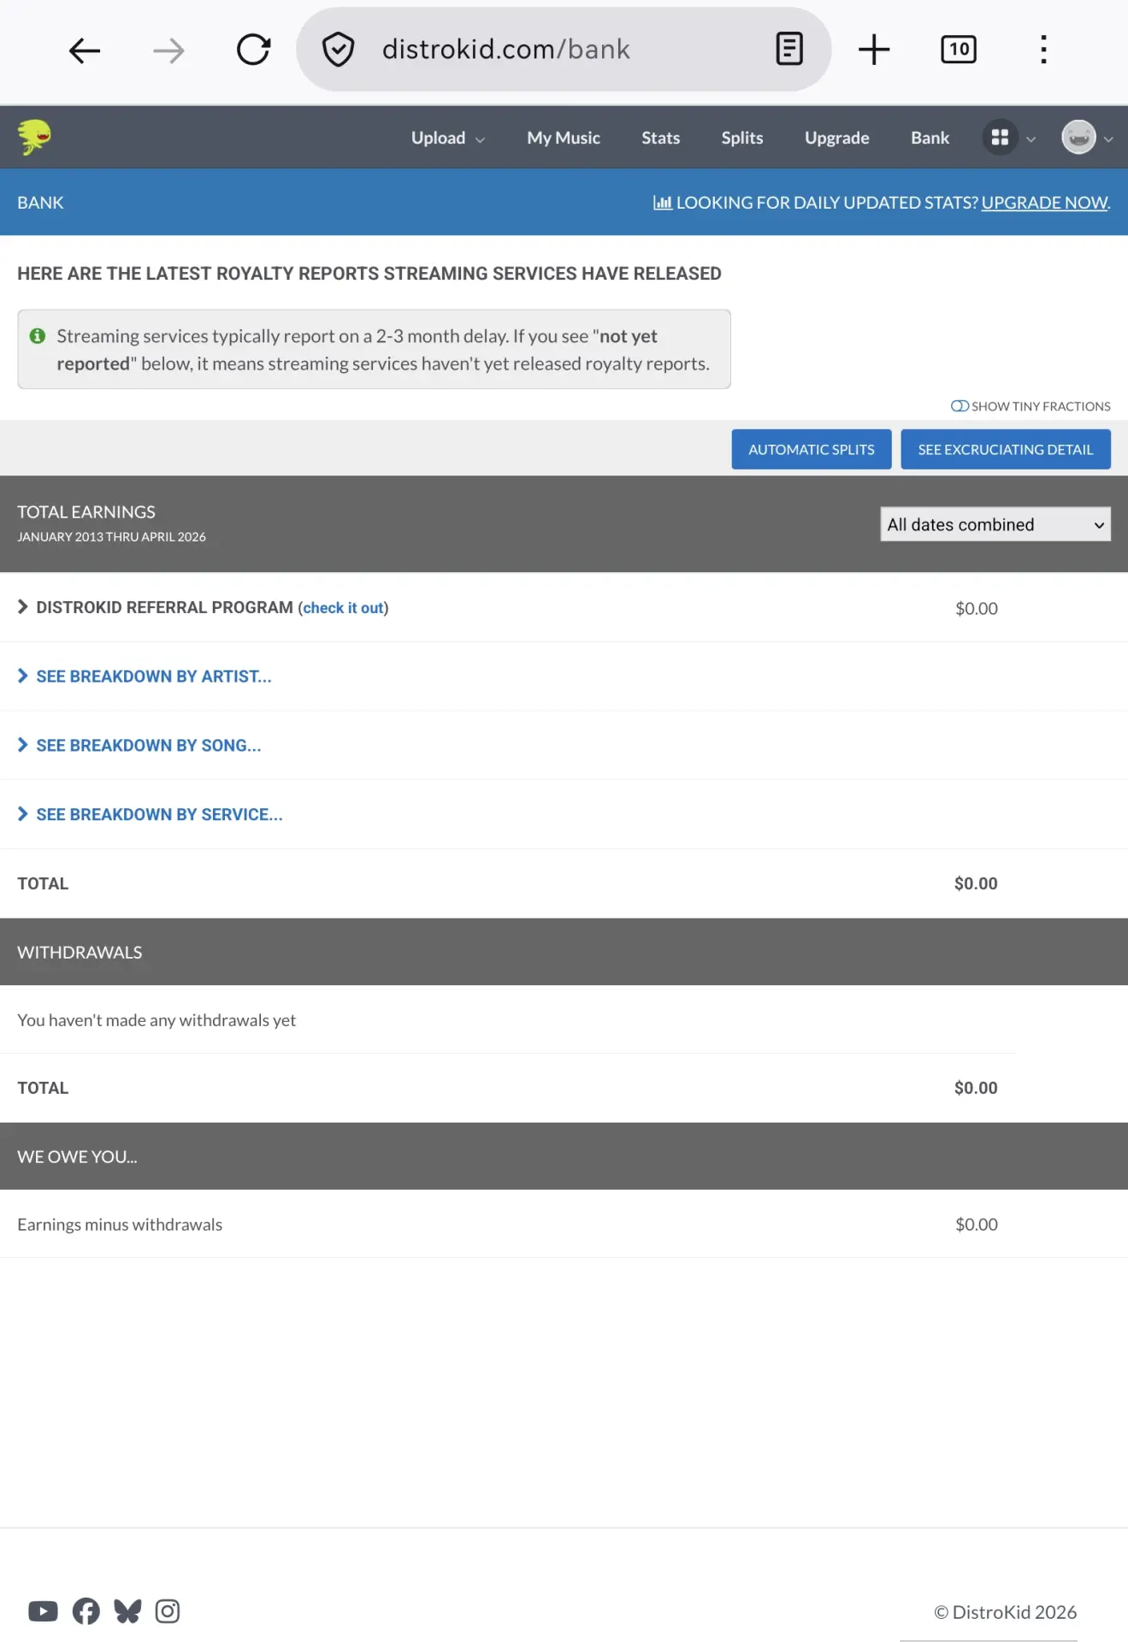Open DistroKid's Bluesky butterfly icon
This screenshot has height=1642, width=1128.
[x=127, y=1611]
